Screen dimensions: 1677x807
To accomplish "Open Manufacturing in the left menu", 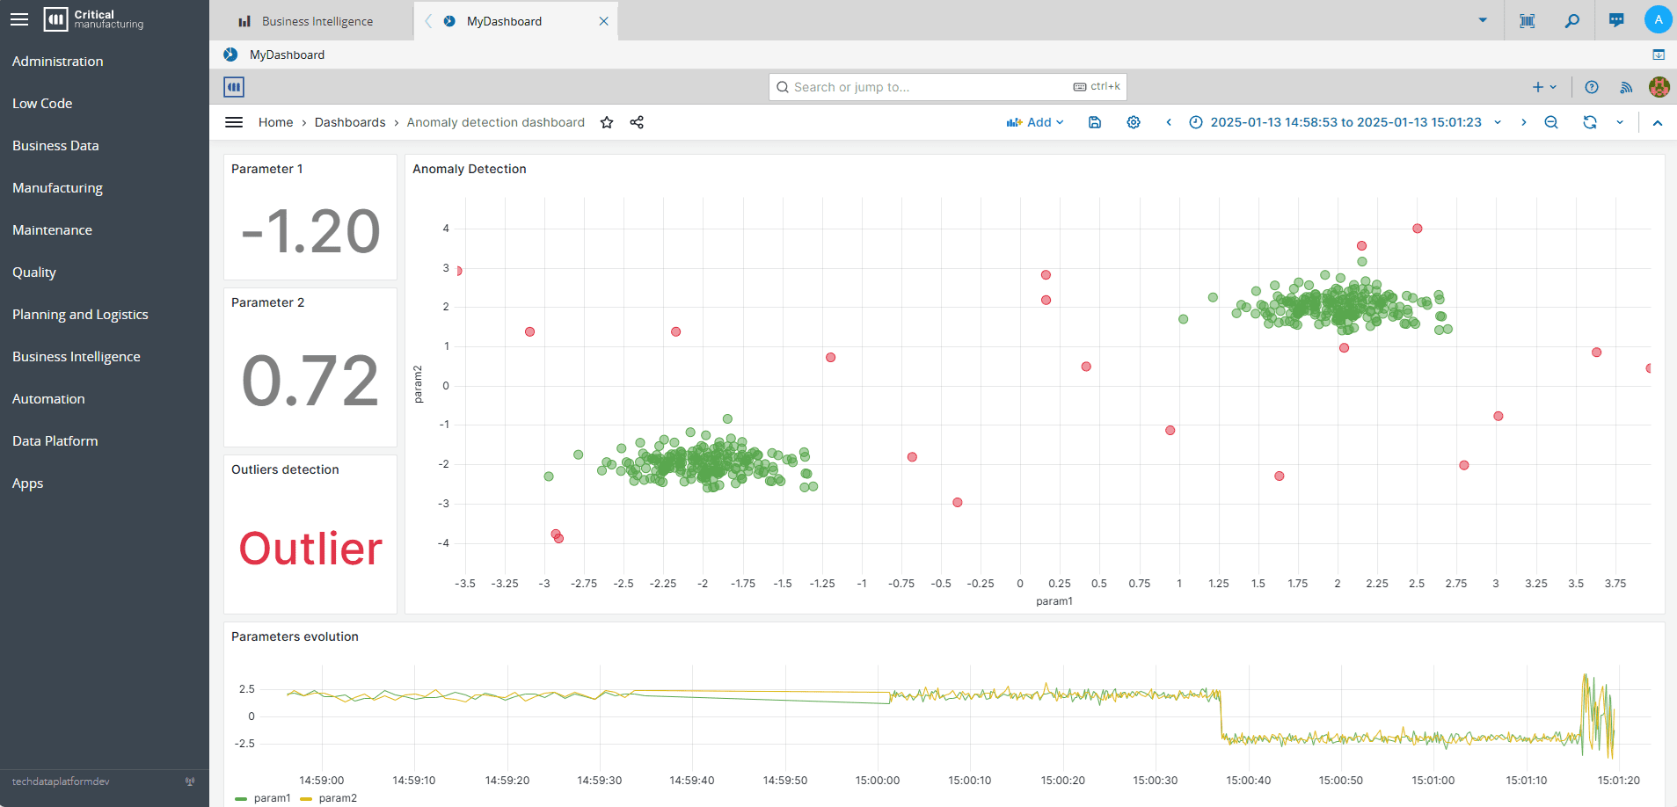I will click(x=57, y=188).
